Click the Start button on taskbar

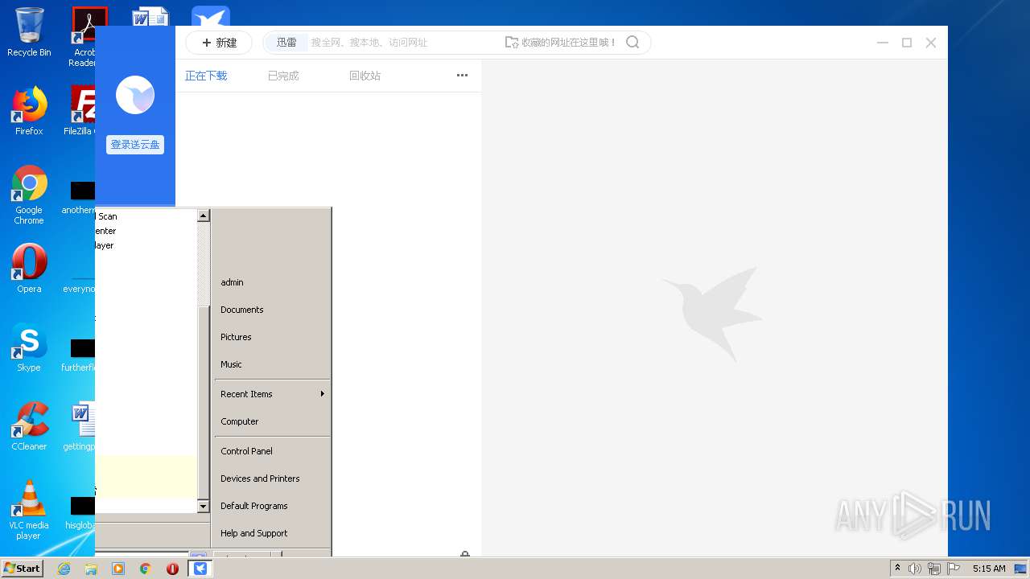(23, 568)
